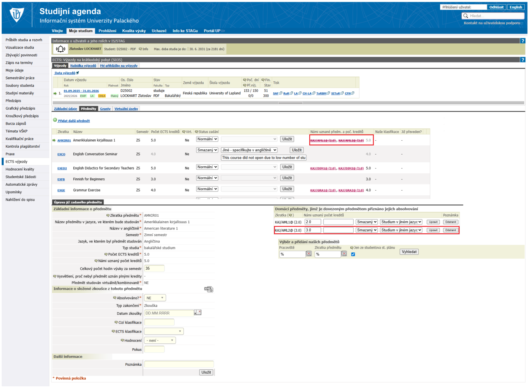Click the help question mark in ECTS header
The height and width of the screenshot is (388, 530).
(523, 60)
